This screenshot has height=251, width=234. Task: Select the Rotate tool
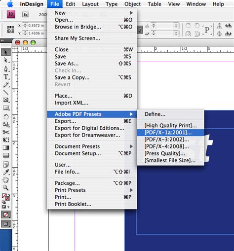[6, 117]
